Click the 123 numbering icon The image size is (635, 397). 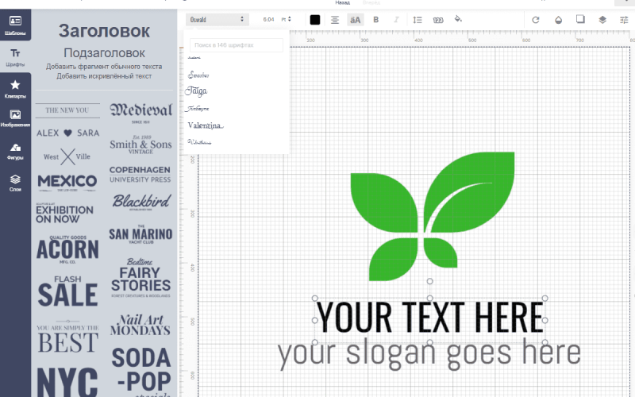click(x=438, y=20)
